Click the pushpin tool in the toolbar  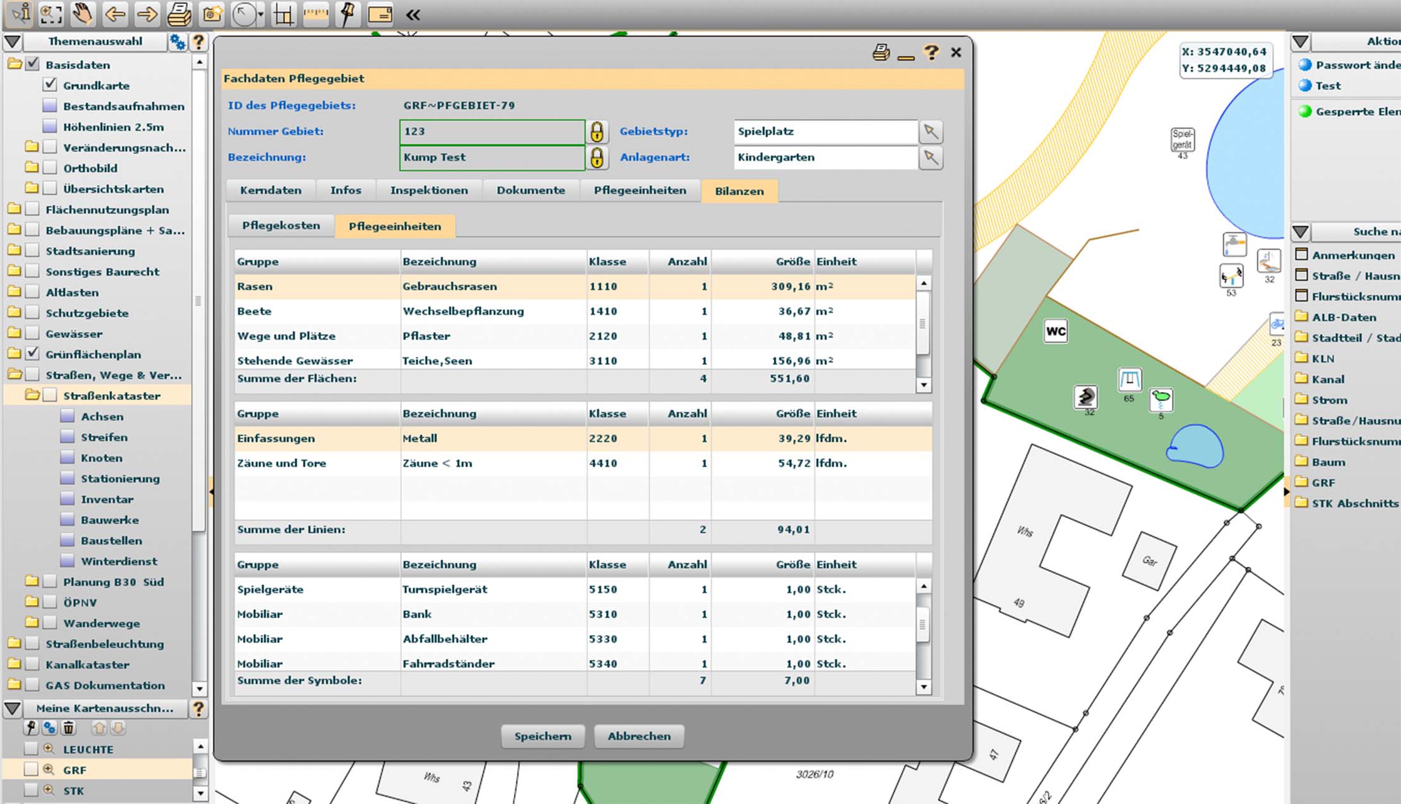coord(348,14)
